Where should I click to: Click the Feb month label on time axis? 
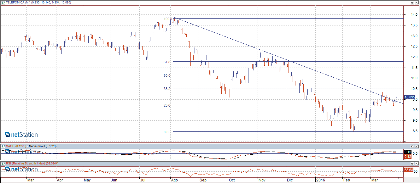347,180
